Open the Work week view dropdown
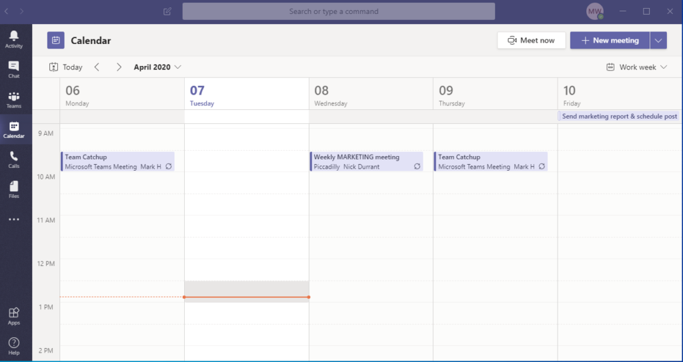This screenshot has width=683, height=362. (636, 67)
